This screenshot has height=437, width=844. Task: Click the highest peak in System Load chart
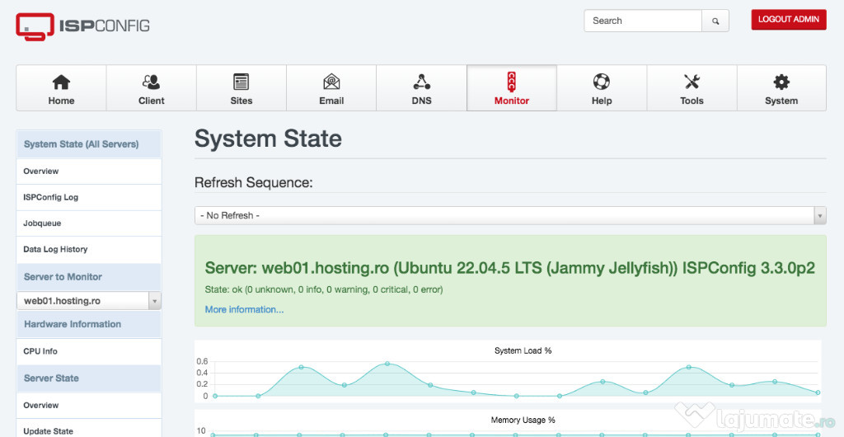click(x=387, y=364)
